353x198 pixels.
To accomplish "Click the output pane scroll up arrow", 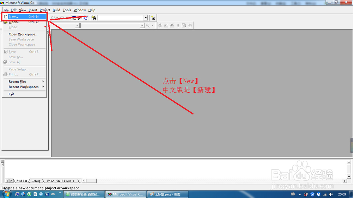I will (349, 162).
